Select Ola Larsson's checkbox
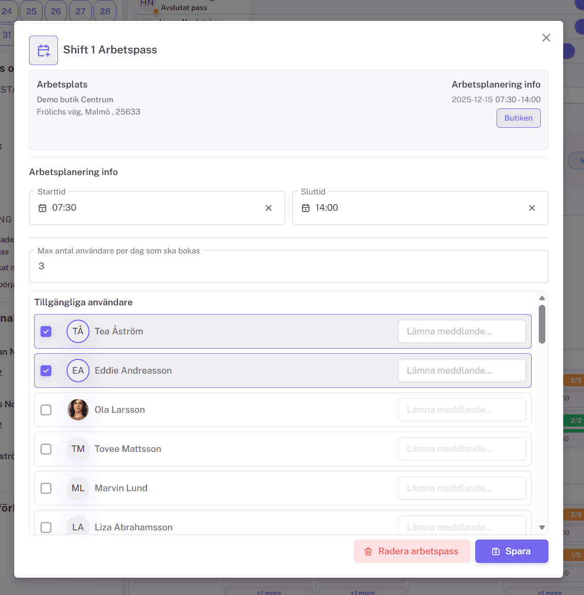The image size is (584, 595). [x=46, y=410]
